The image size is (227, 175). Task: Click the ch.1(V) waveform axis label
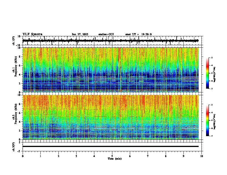pos(14,41)
